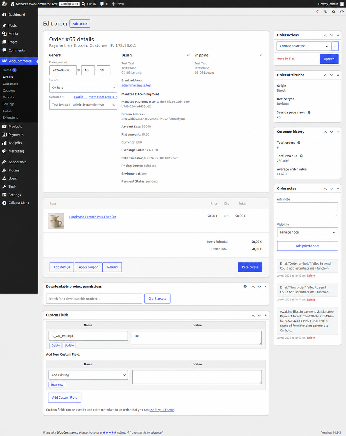
Task: Click the Grant access button
Action: pyautogui.click(x=157, y=299)
